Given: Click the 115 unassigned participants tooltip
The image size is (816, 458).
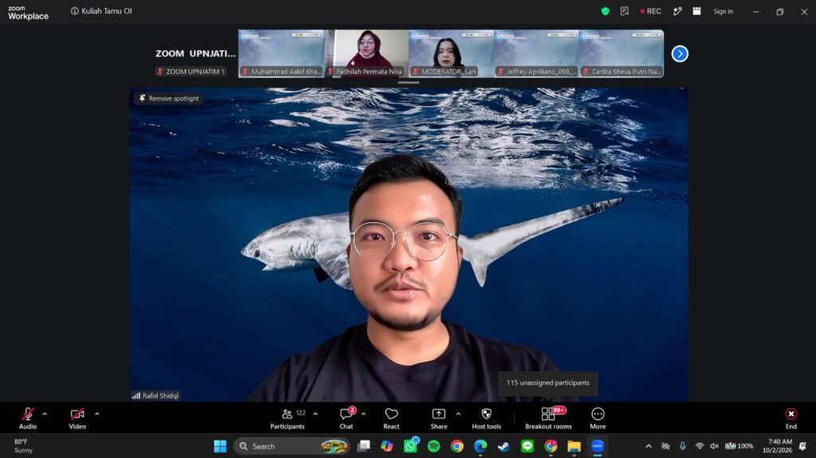Looking at the screenshot, I should (548, 382).
